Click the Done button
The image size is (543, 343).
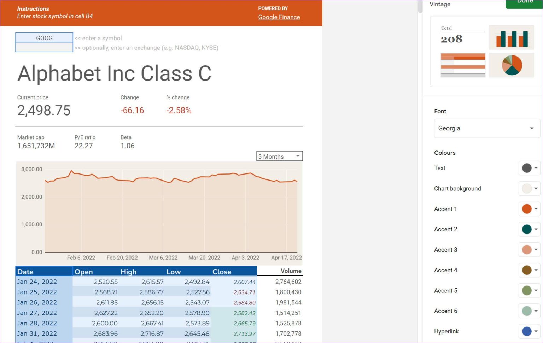(x=524, y=2)
